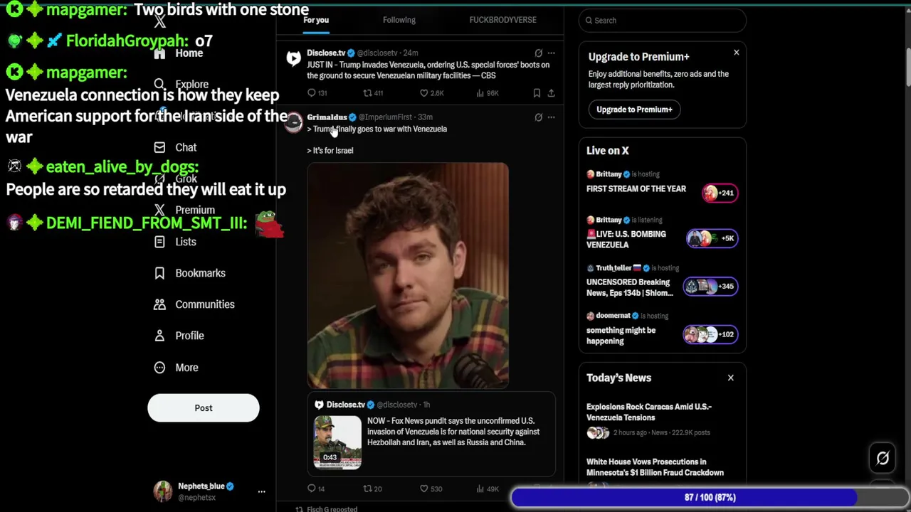Open More options circle icon in sidebar
911x512 pixels.
[x=159, y=368]
